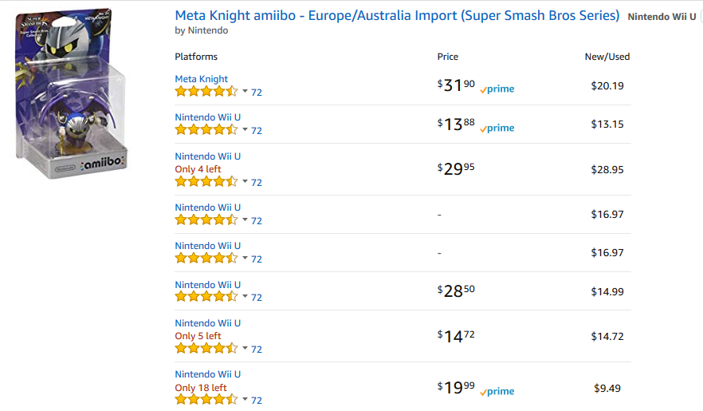Select the $29.95 price
Image resolution: width=703 pixels, height=411 pixels.
456,168
